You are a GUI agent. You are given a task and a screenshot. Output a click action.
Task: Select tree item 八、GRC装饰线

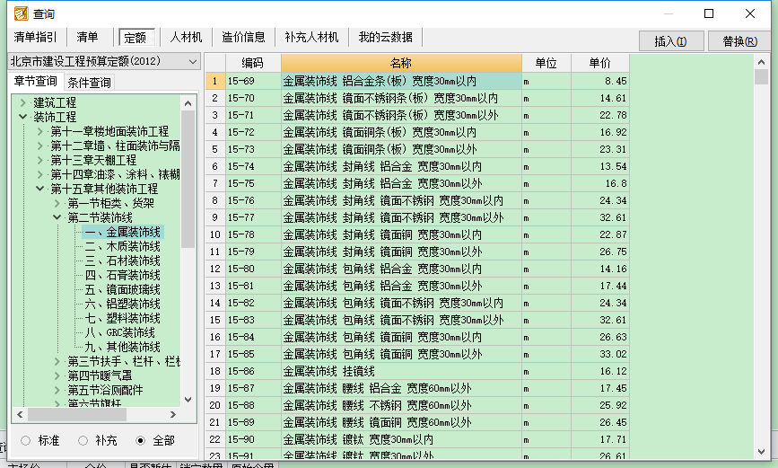pos(120,333)
